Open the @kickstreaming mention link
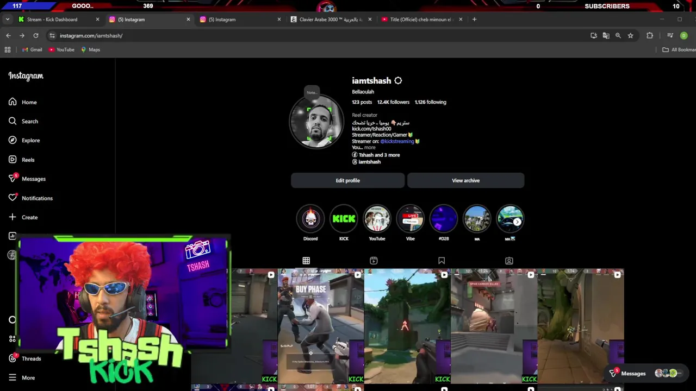 397,141
